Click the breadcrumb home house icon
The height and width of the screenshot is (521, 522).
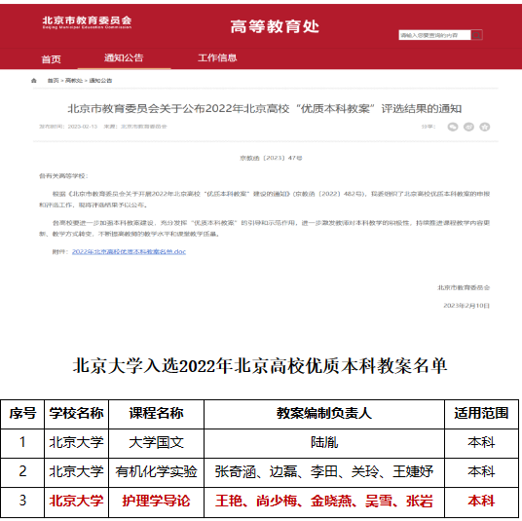click(x=34, y=81)
